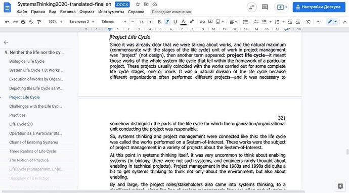
Task: Jump to Project Life Cycle outline entry
Action: point(24,97)
